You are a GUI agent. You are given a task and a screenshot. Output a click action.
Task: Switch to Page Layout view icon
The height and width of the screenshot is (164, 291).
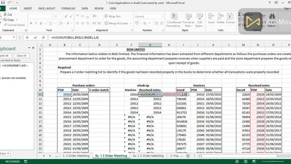pyautogui.click(x=246, y=161)
